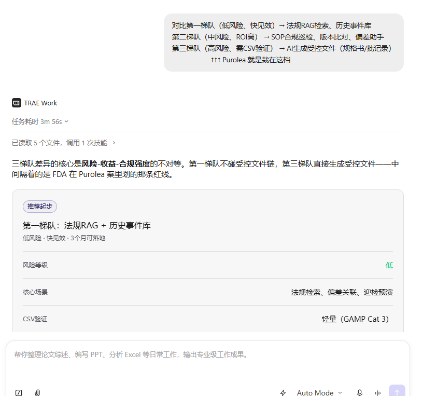Click the 核心场景 row label
The height and width of the screenshot is (396, 437).
point(35,292)
